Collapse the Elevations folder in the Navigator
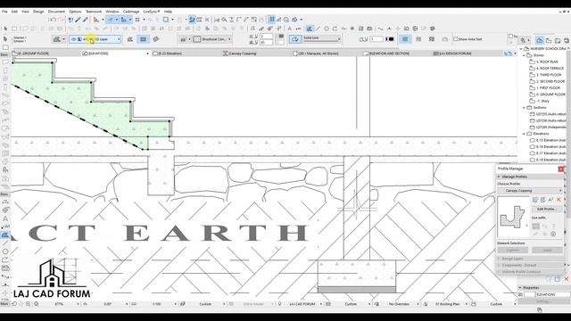This screenshot has width=571, height=321. click(x=524, y=134)
